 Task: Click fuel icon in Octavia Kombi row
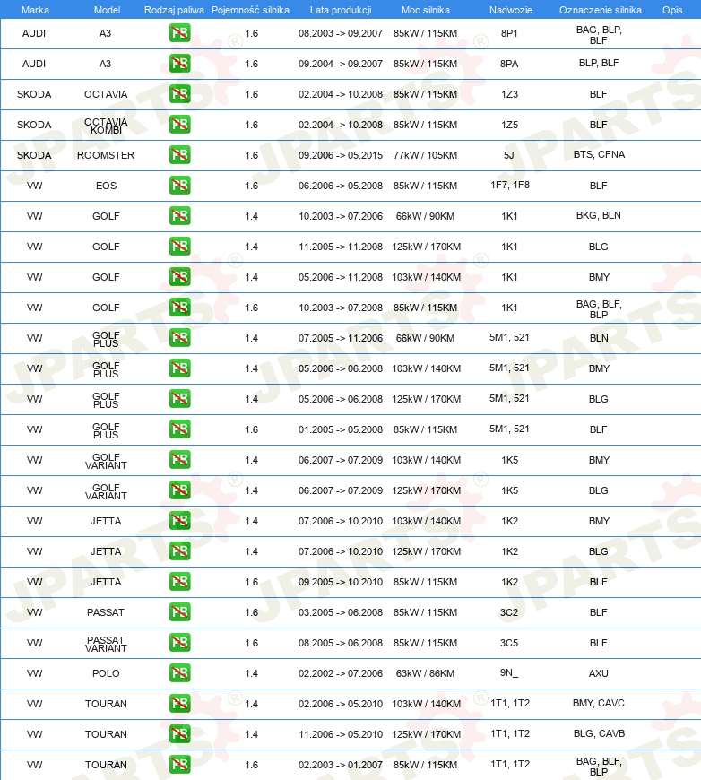pyautogui.click(x=179, y=125)
